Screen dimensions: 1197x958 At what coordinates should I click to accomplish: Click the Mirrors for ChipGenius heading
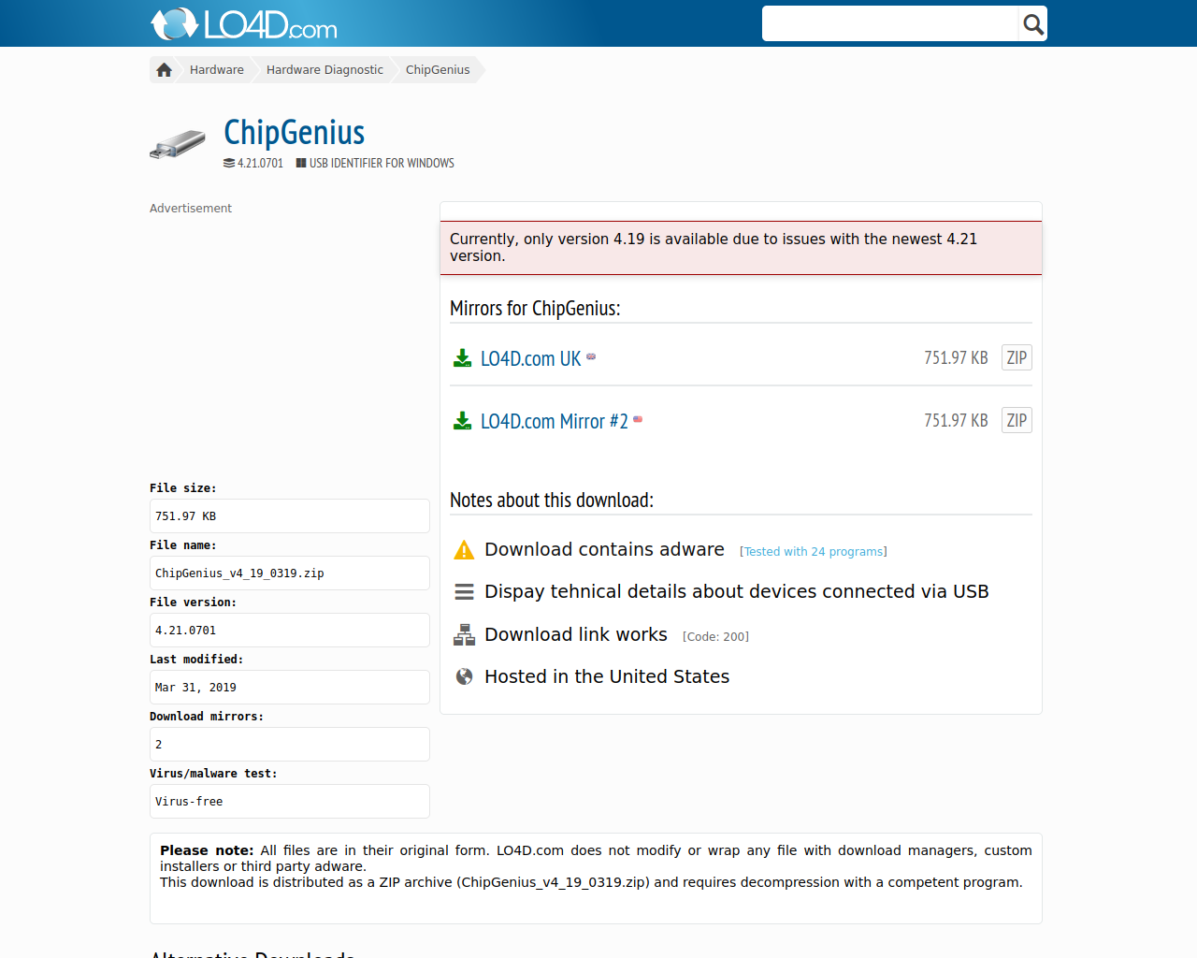tap(535, 308)
